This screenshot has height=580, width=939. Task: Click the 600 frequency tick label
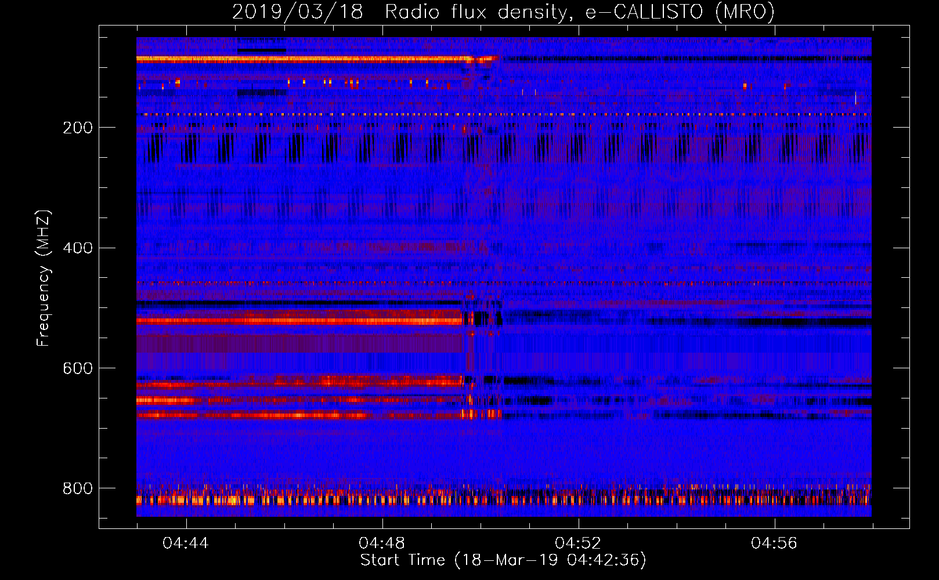[78, 369]
